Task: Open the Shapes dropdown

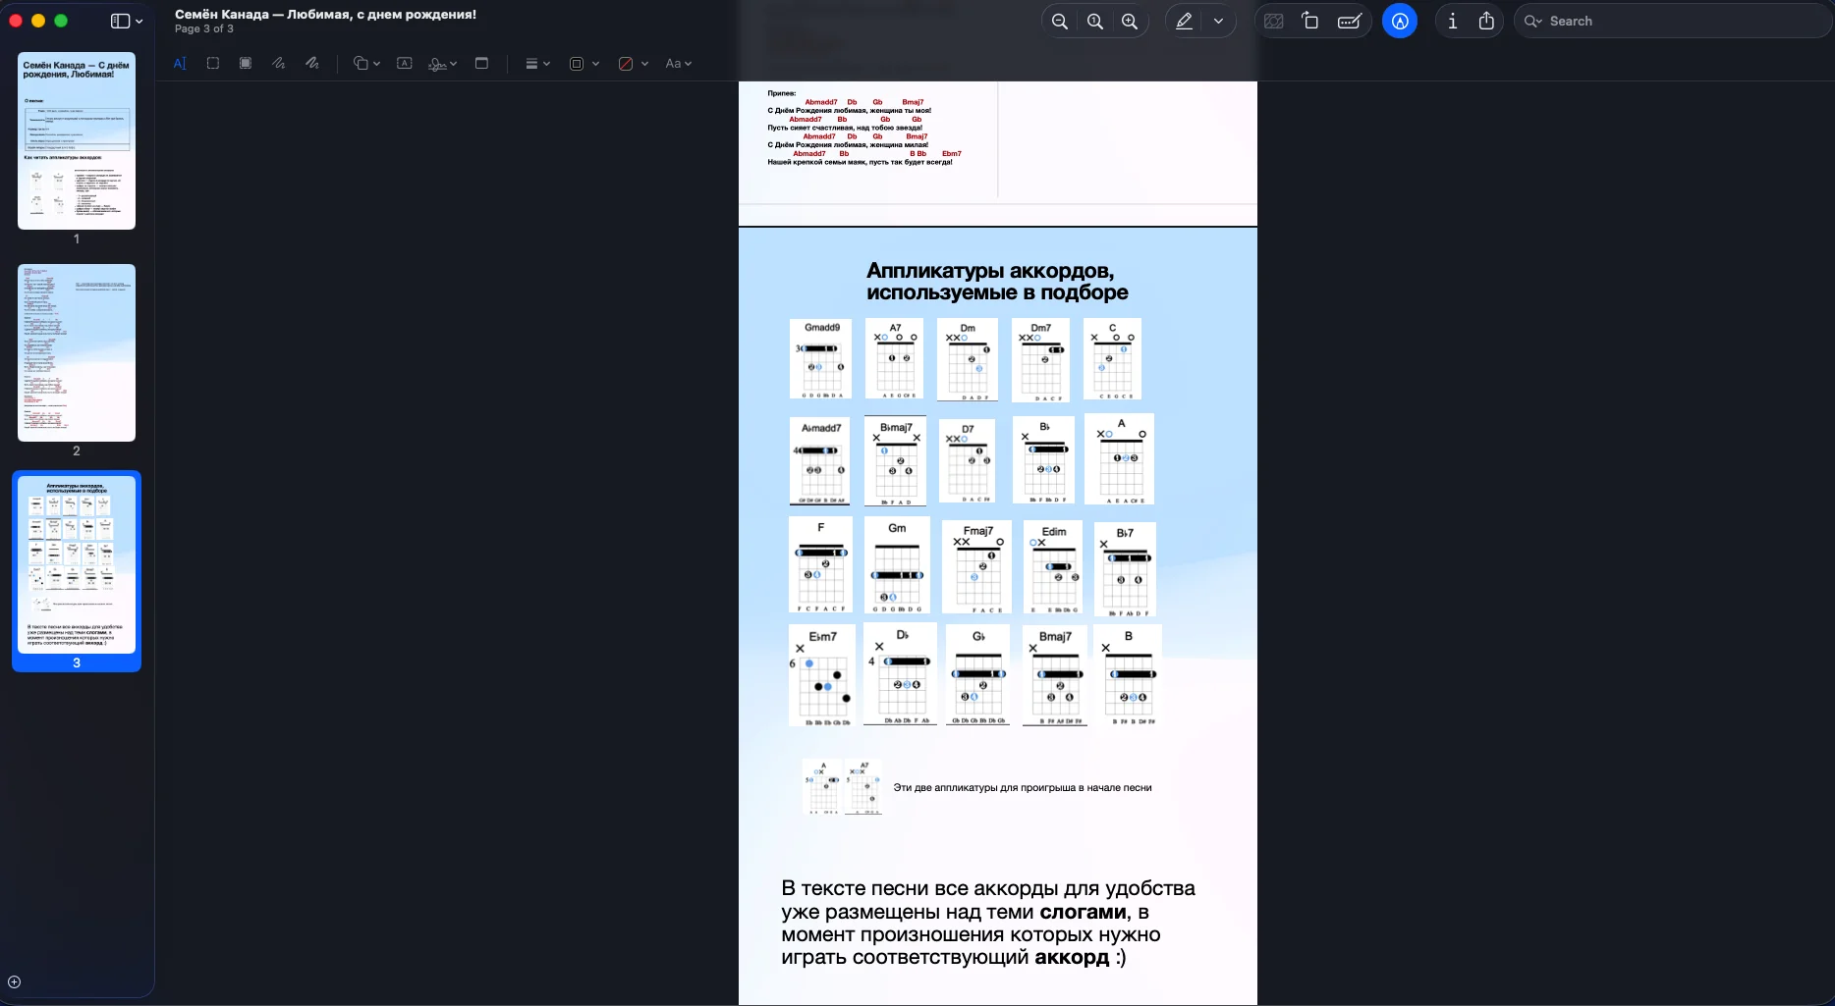Action: click(366, 64)
